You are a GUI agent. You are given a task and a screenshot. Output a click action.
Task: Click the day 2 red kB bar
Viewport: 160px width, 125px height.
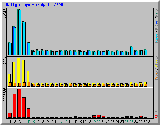pos(14,106)
